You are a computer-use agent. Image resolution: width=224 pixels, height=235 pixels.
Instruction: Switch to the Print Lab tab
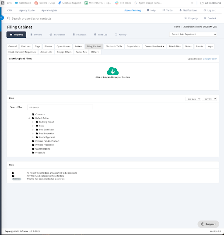[x=101, y=35]
